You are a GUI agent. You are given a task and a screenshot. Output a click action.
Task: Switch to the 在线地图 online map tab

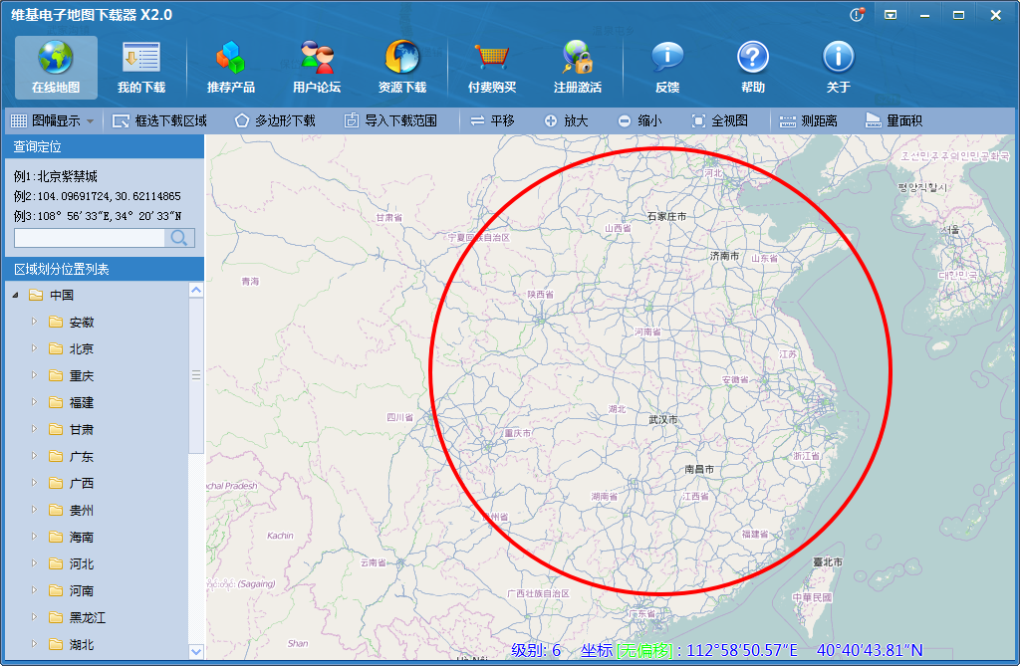(x=56, y=63)
